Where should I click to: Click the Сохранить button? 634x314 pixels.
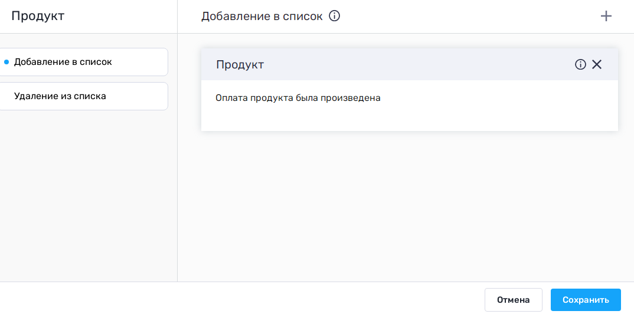point(586,300)
